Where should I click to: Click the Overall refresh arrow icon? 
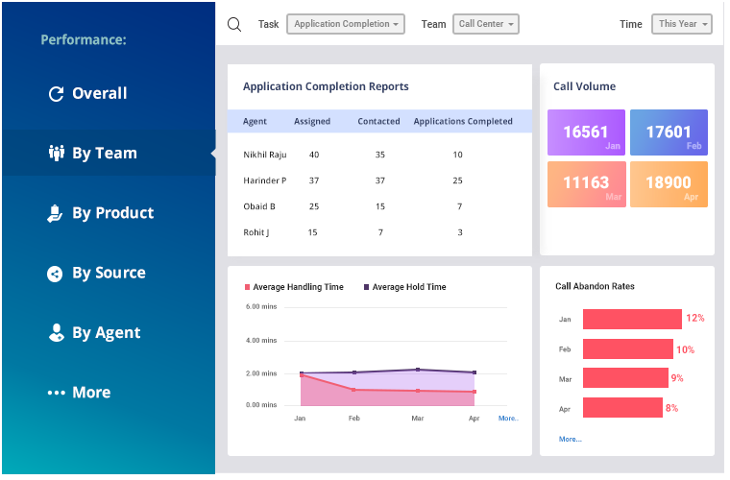pyautogui.click(x=56, y=94)
